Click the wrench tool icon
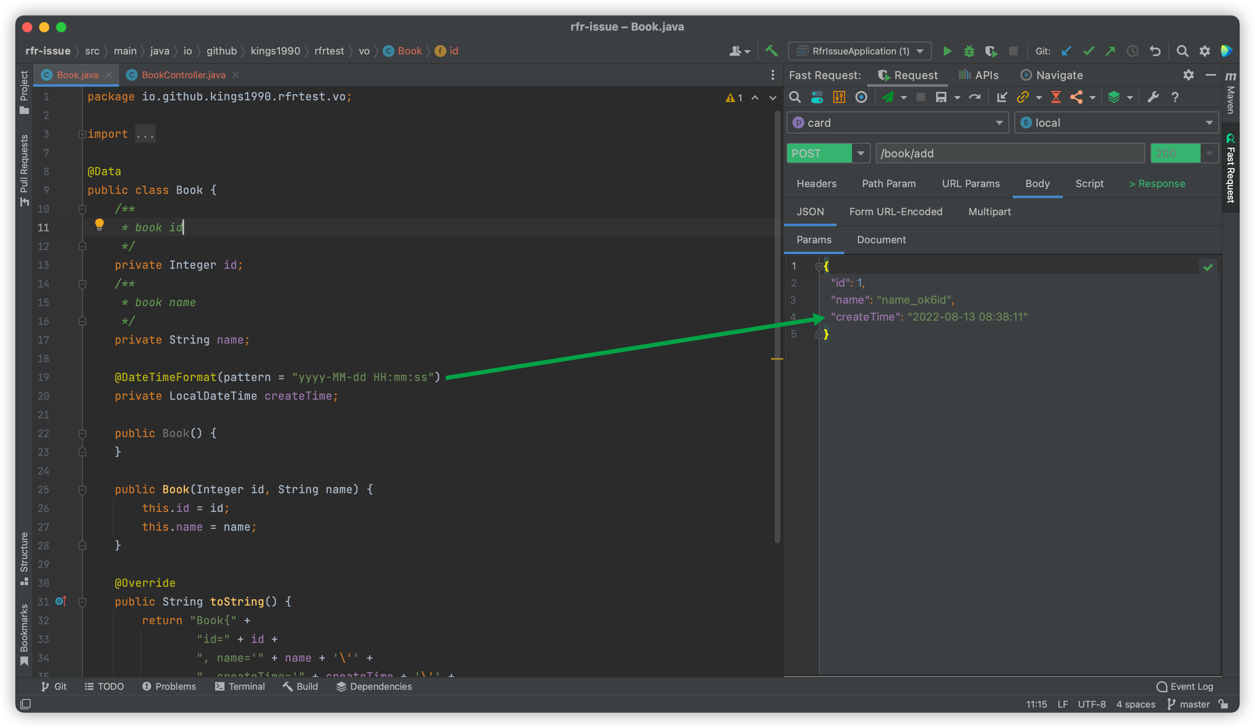The image size is (1255, 728). coord(1153,97)
